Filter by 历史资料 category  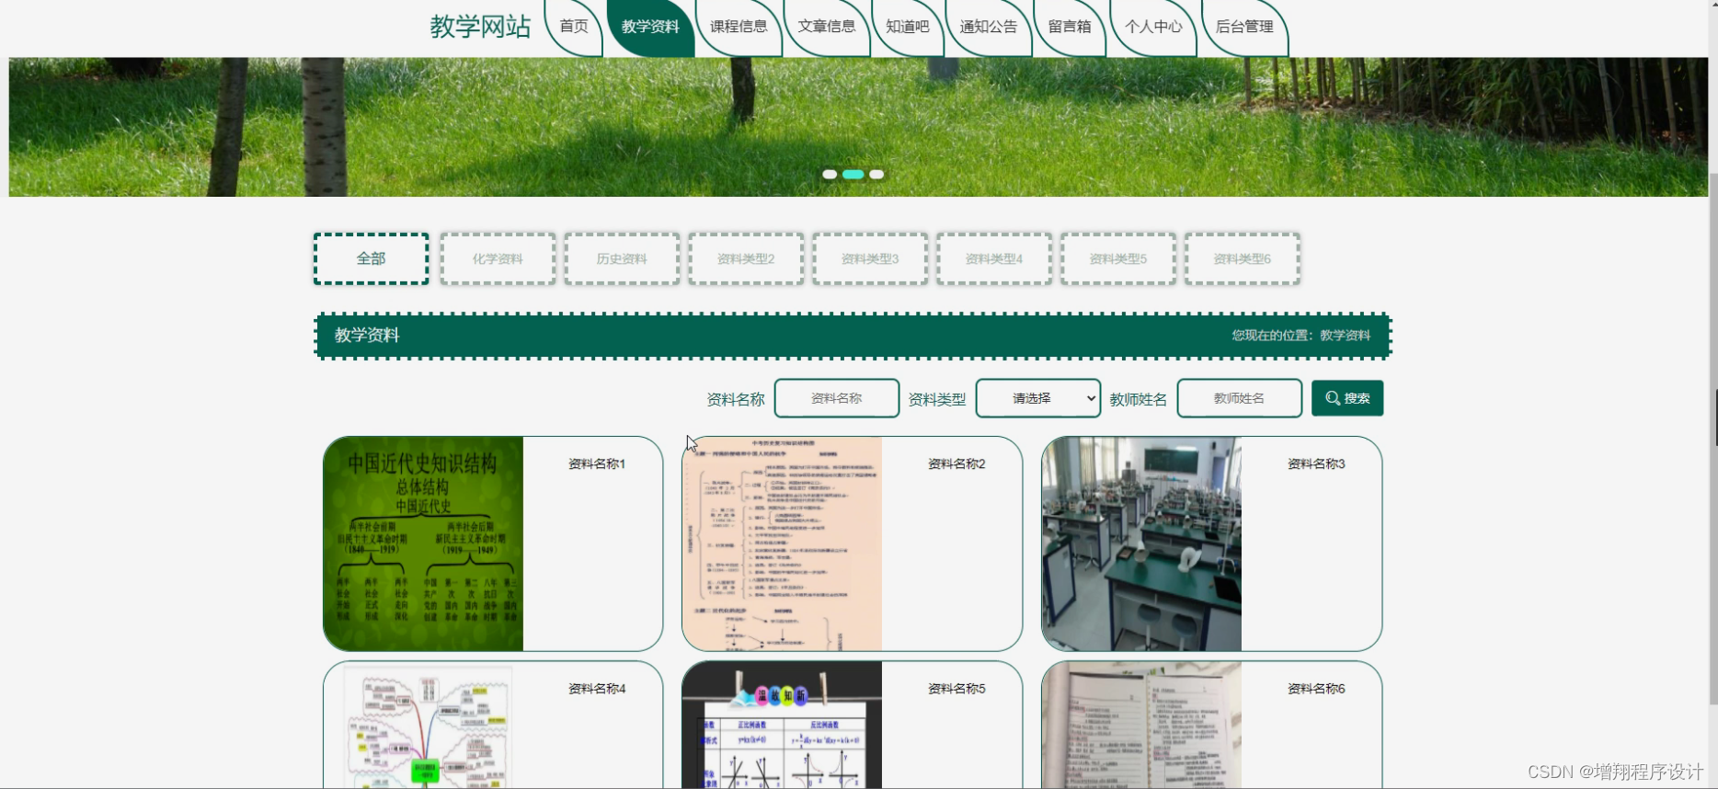coord(622,258)
